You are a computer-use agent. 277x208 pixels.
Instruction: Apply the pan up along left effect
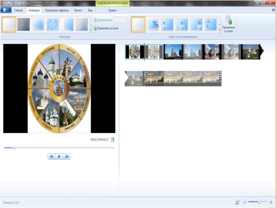click(x=167, y=24)
